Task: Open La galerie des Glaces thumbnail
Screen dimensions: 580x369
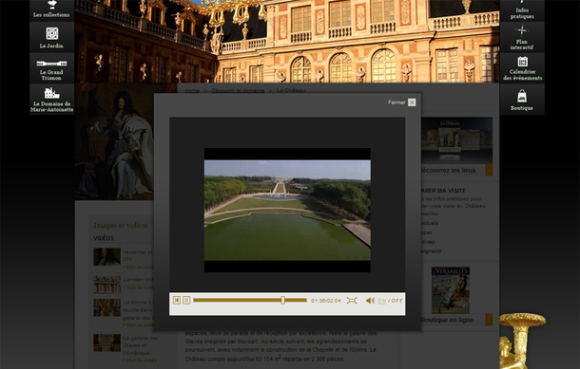Action: pyautogui.click(x=106, y=342)
